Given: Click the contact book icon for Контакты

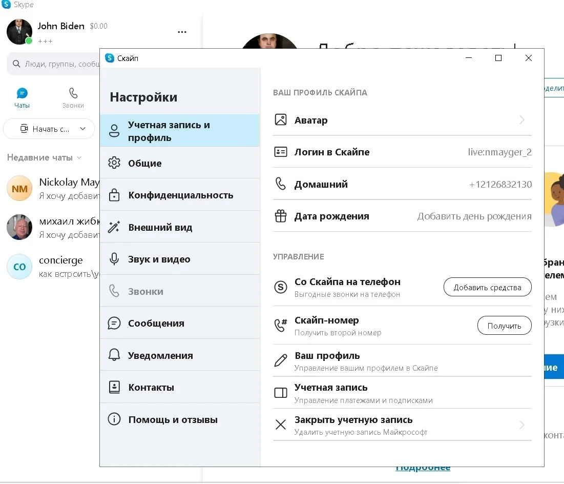Looking at the screenshot, I should pos(114,387).
